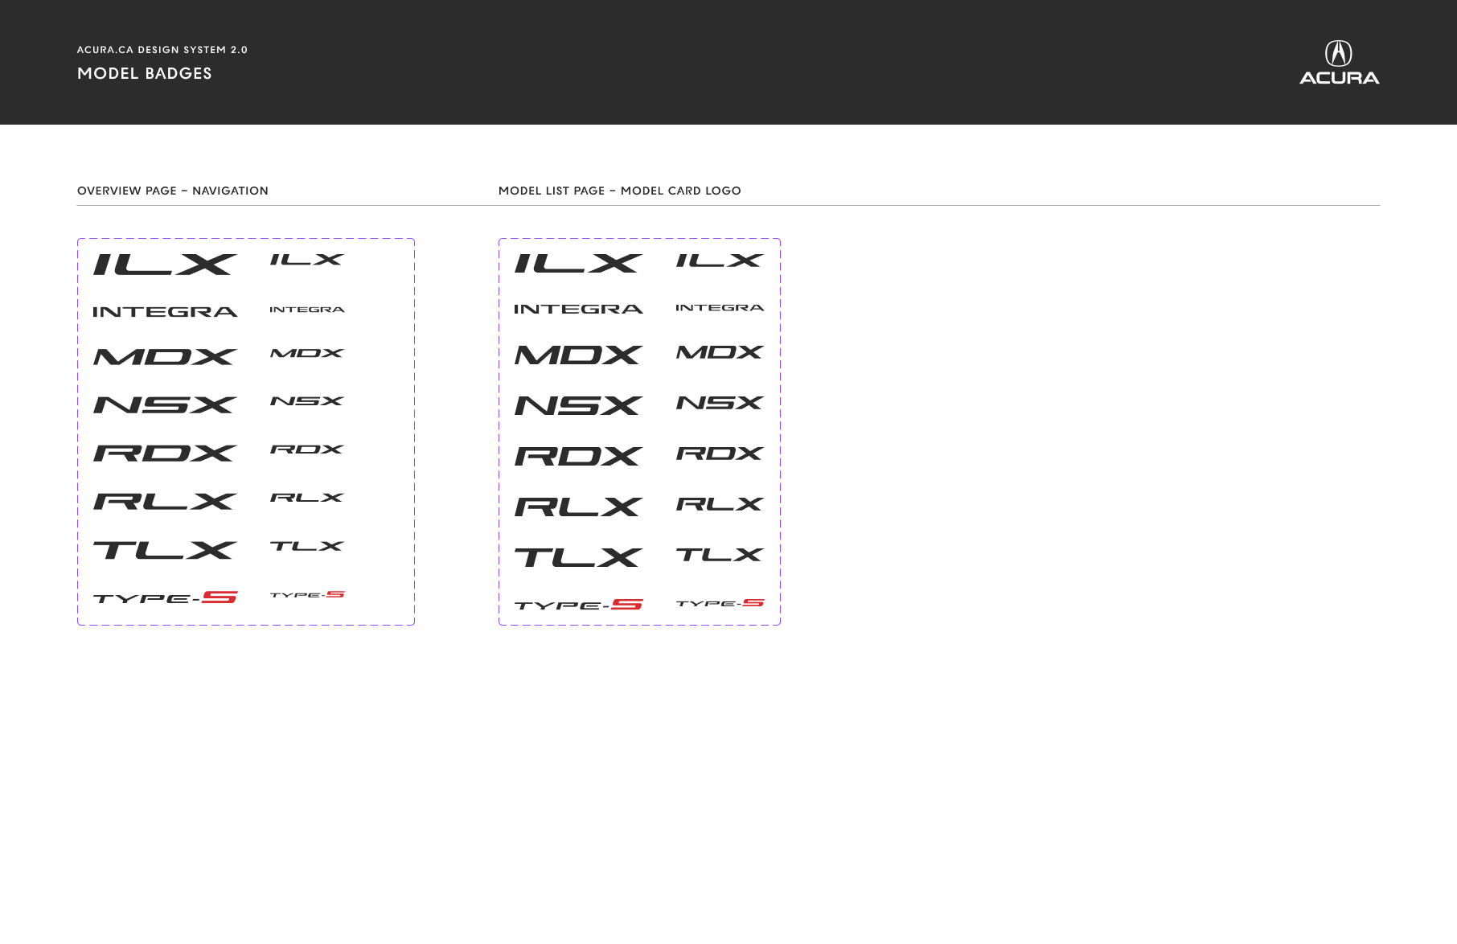Image resolution: width=1457 pixels, height=944 pixels.
Task: Click the 'ACURA.CA DESIGN SYSTEM 2.0' header text
Action: (162, 50)
